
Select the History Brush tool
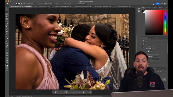tap(7, 33)
